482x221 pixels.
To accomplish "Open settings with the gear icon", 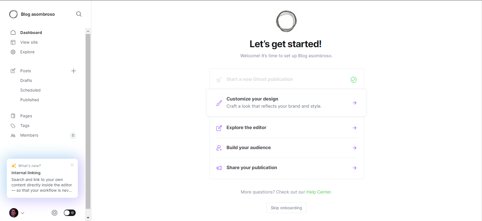I will [x=55, y=213].
